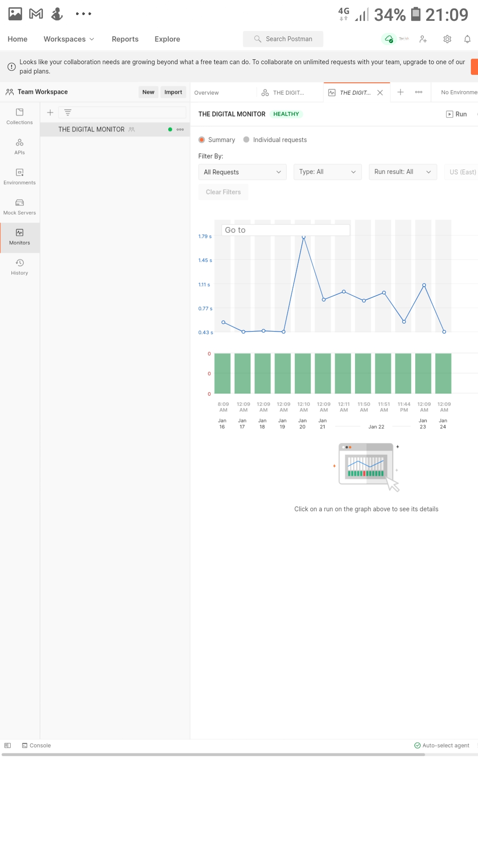The height and width of the screenshot is (850, 478).
Task: Open the US (East) region dropdown
Action: click(461, 172)
